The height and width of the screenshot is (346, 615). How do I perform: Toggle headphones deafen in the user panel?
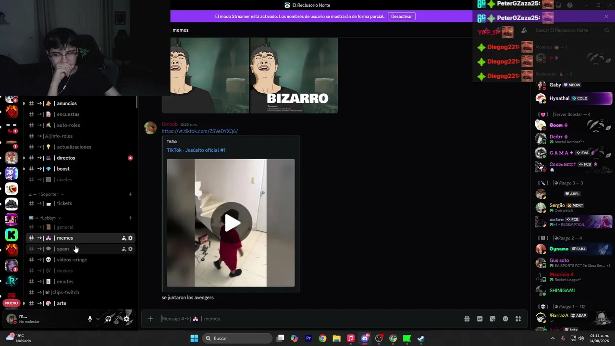[x=108, y=319]
